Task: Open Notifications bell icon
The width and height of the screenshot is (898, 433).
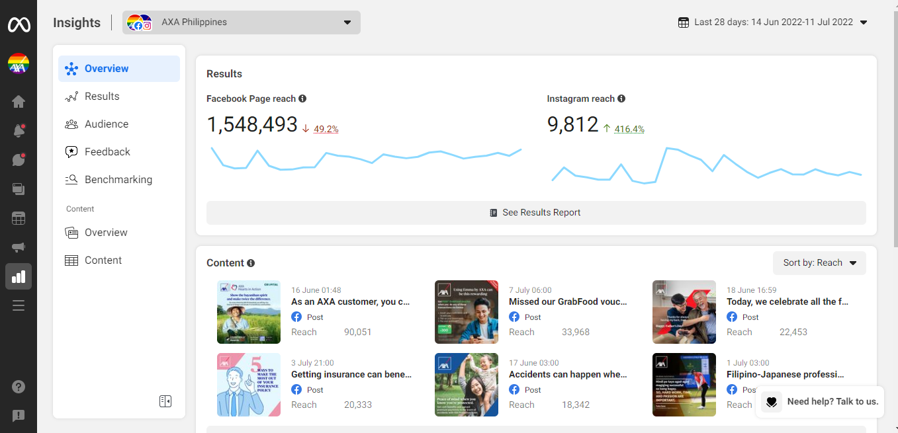Action: [19, 131]
